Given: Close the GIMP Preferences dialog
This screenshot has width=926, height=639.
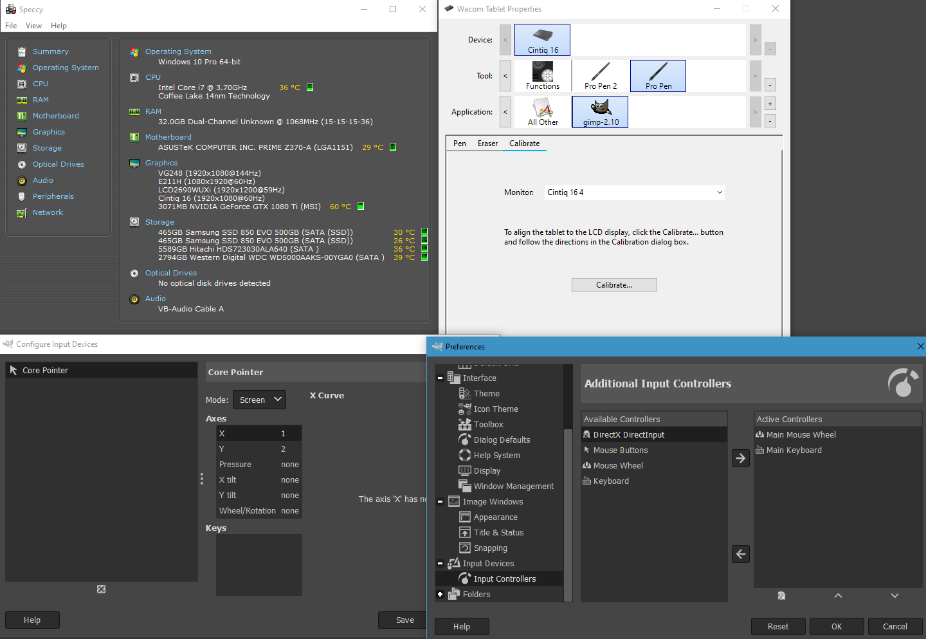Looking at the screenshot, I should [x=920, y=346].
